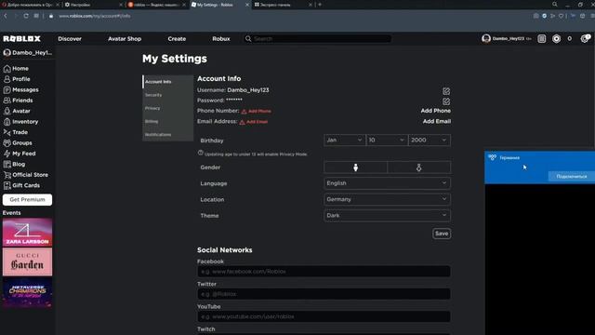This screenshot has width=595, height=335.
Task: Open Trade in the sidebar
Action: pos(16,132)
